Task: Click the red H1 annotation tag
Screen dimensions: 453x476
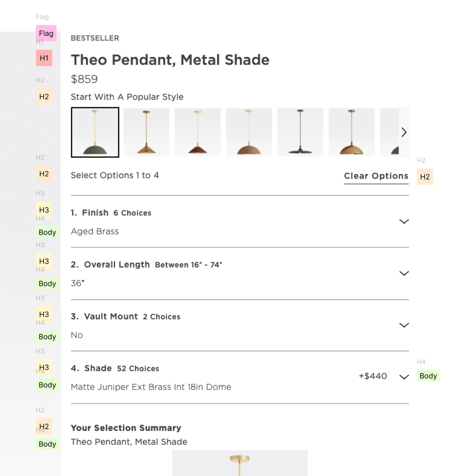Action: pos(44,58)
